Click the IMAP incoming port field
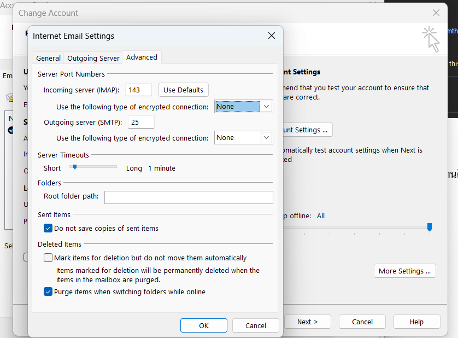The height and width of the screenshot is (338, 458). (x=138, y=90)
